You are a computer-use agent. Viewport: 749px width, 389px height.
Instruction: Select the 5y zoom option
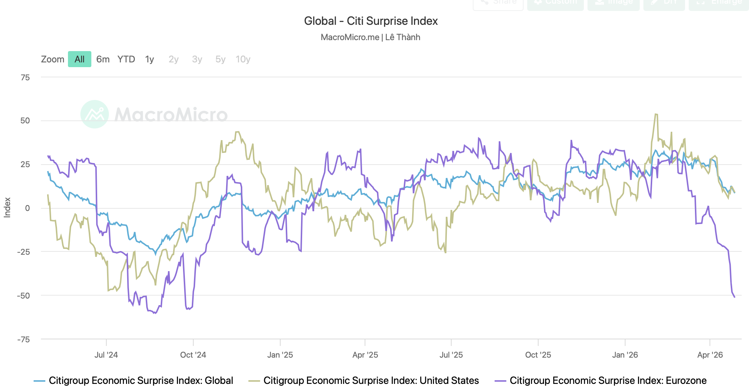tap(220, 59)
